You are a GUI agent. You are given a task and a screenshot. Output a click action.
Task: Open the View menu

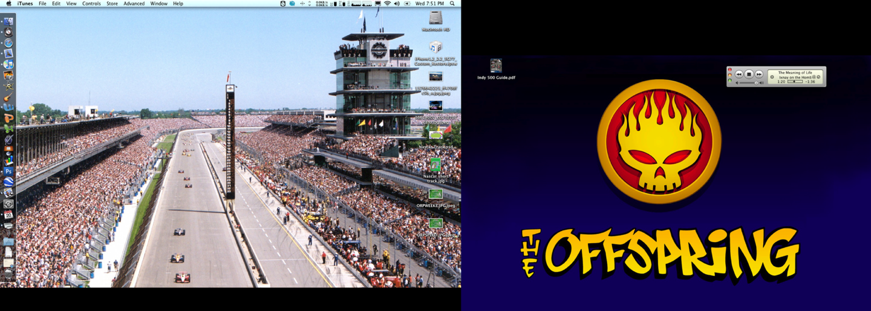pos(71,4)
